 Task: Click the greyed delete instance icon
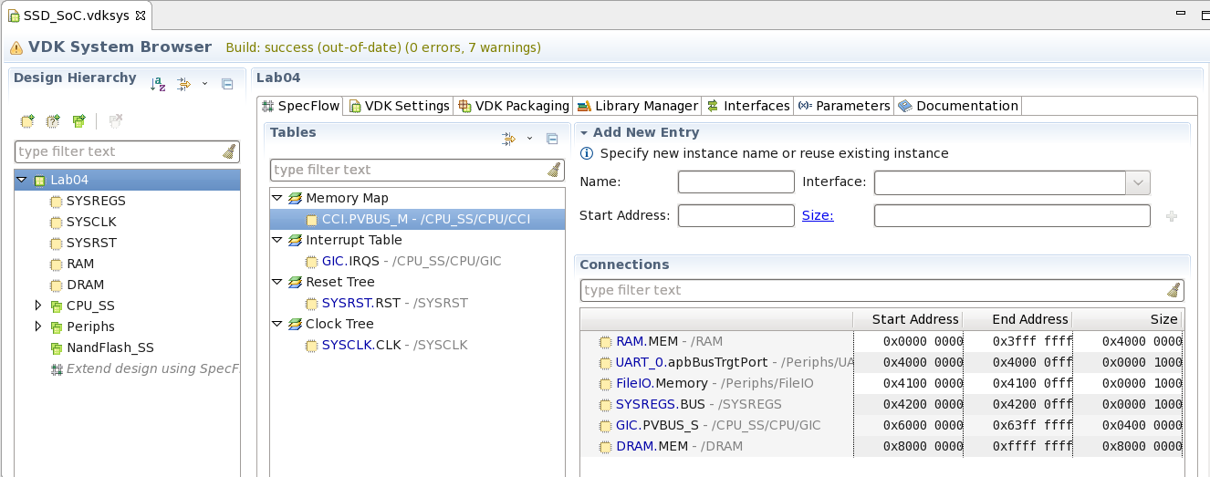(x=116, y=120)
